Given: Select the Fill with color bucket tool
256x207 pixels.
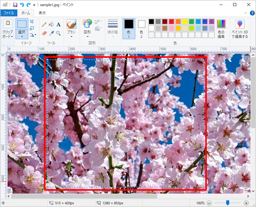Looking at the screenshot, I should click(x=51, y=25).
